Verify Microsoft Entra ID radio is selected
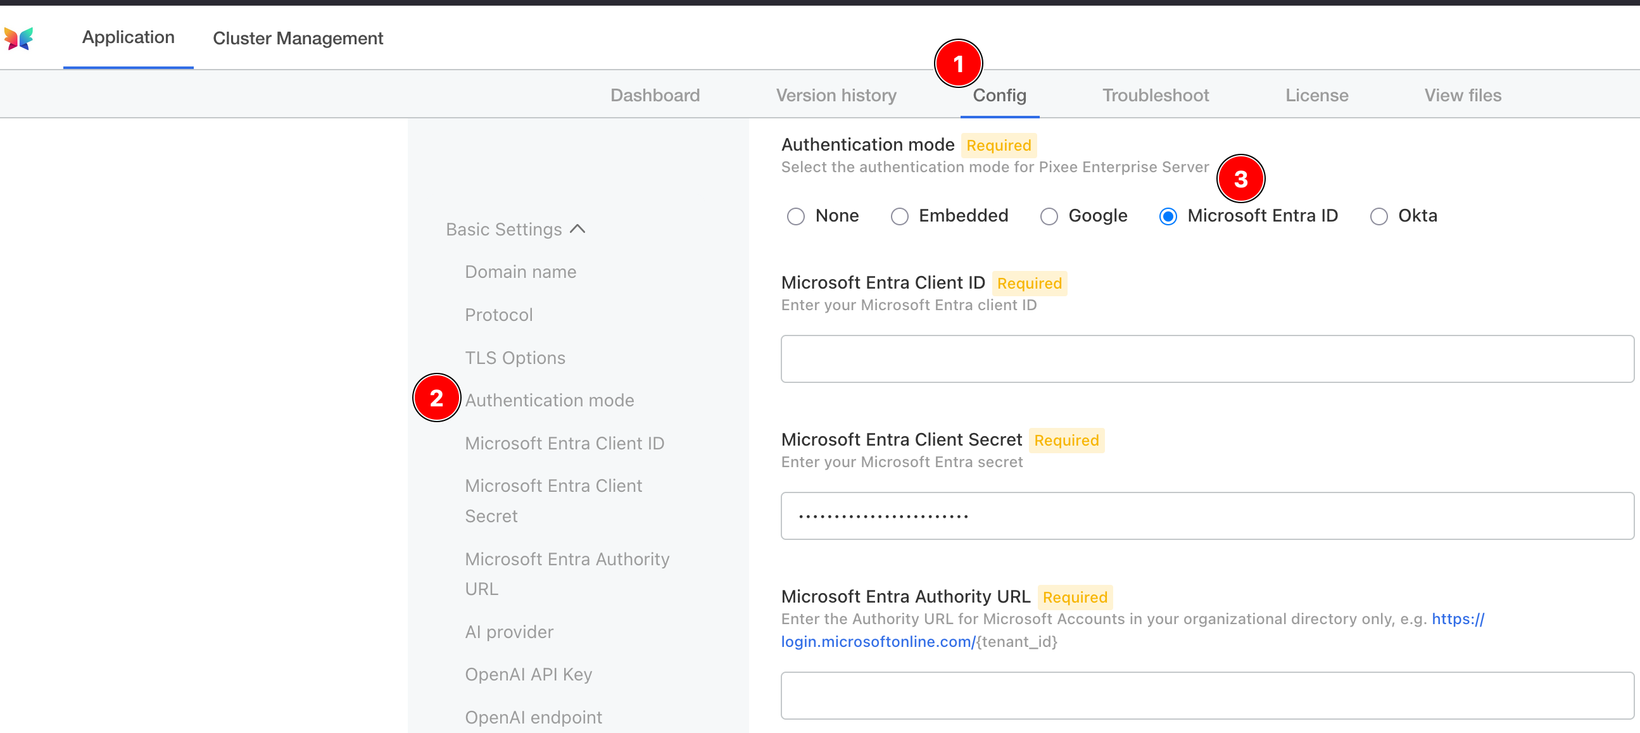This screenshot has height=733, width=1640. [1168, 216]
